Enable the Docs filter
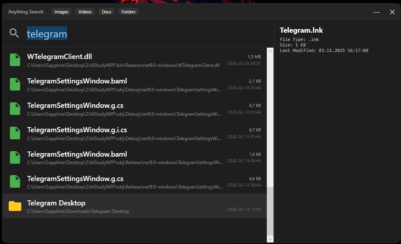Viewport: 401px width, 244px height. pos(107,12)
